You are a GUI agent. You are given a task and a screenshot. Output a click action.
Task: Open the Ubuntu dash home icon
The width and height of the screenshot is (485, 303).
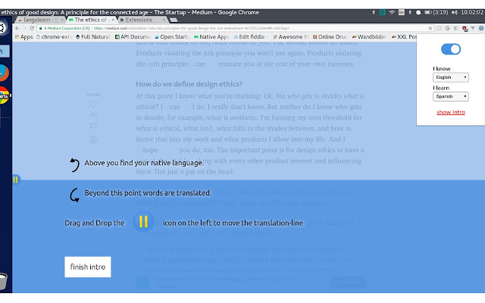pyautogui.click(x=3, y=28)
